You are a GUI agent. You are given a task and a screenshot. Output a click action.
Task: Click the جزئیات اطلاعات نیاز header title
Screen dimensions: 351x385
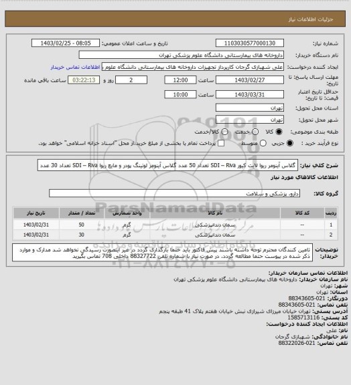pyautogui.click(x=311, y=19)
